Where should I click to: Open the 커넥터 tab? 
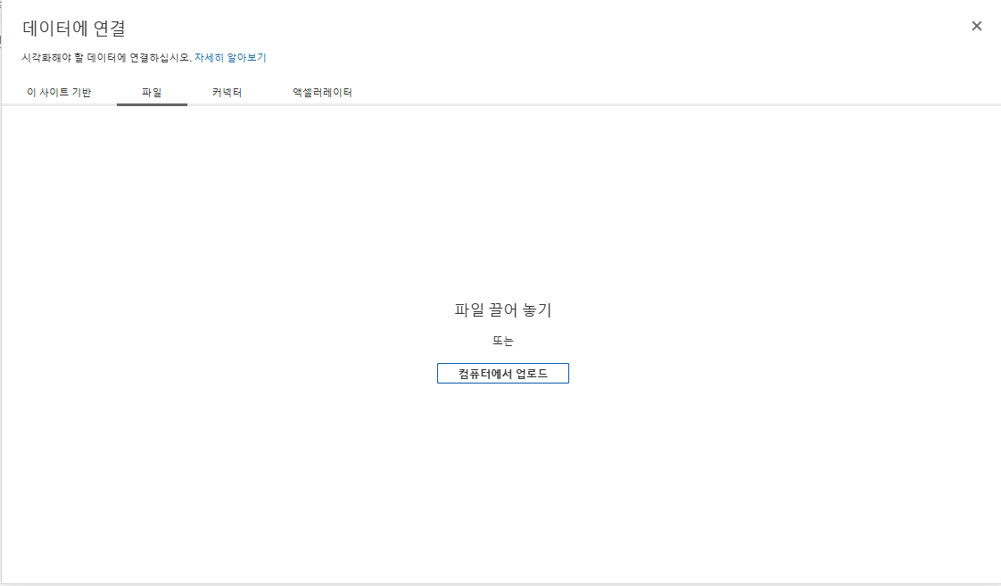pyautogui.click(x=227, y=93)
